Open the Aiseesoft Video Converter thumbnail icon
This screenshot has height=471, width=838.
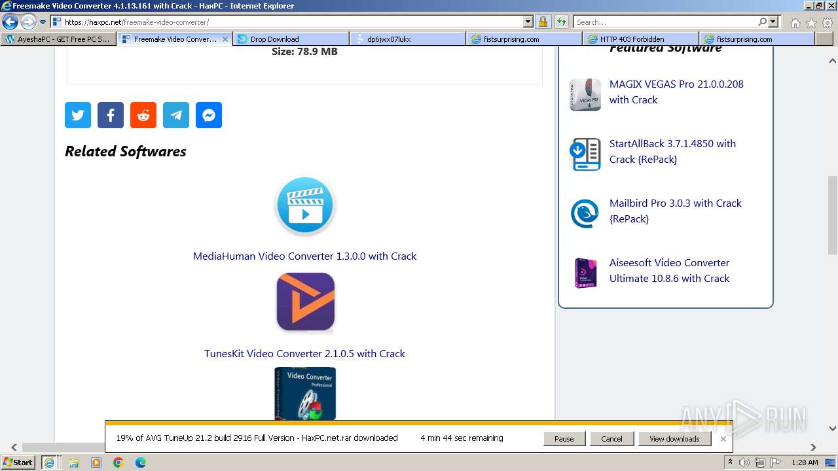(x=585, y=273)
